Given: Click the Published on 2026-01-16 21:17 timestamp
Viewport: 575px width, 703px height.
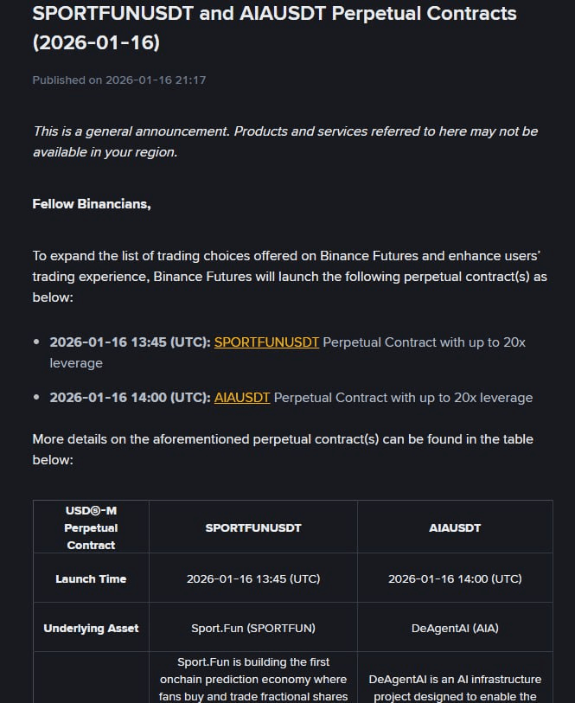Looking at the screenshot, I should coord(119,80).
